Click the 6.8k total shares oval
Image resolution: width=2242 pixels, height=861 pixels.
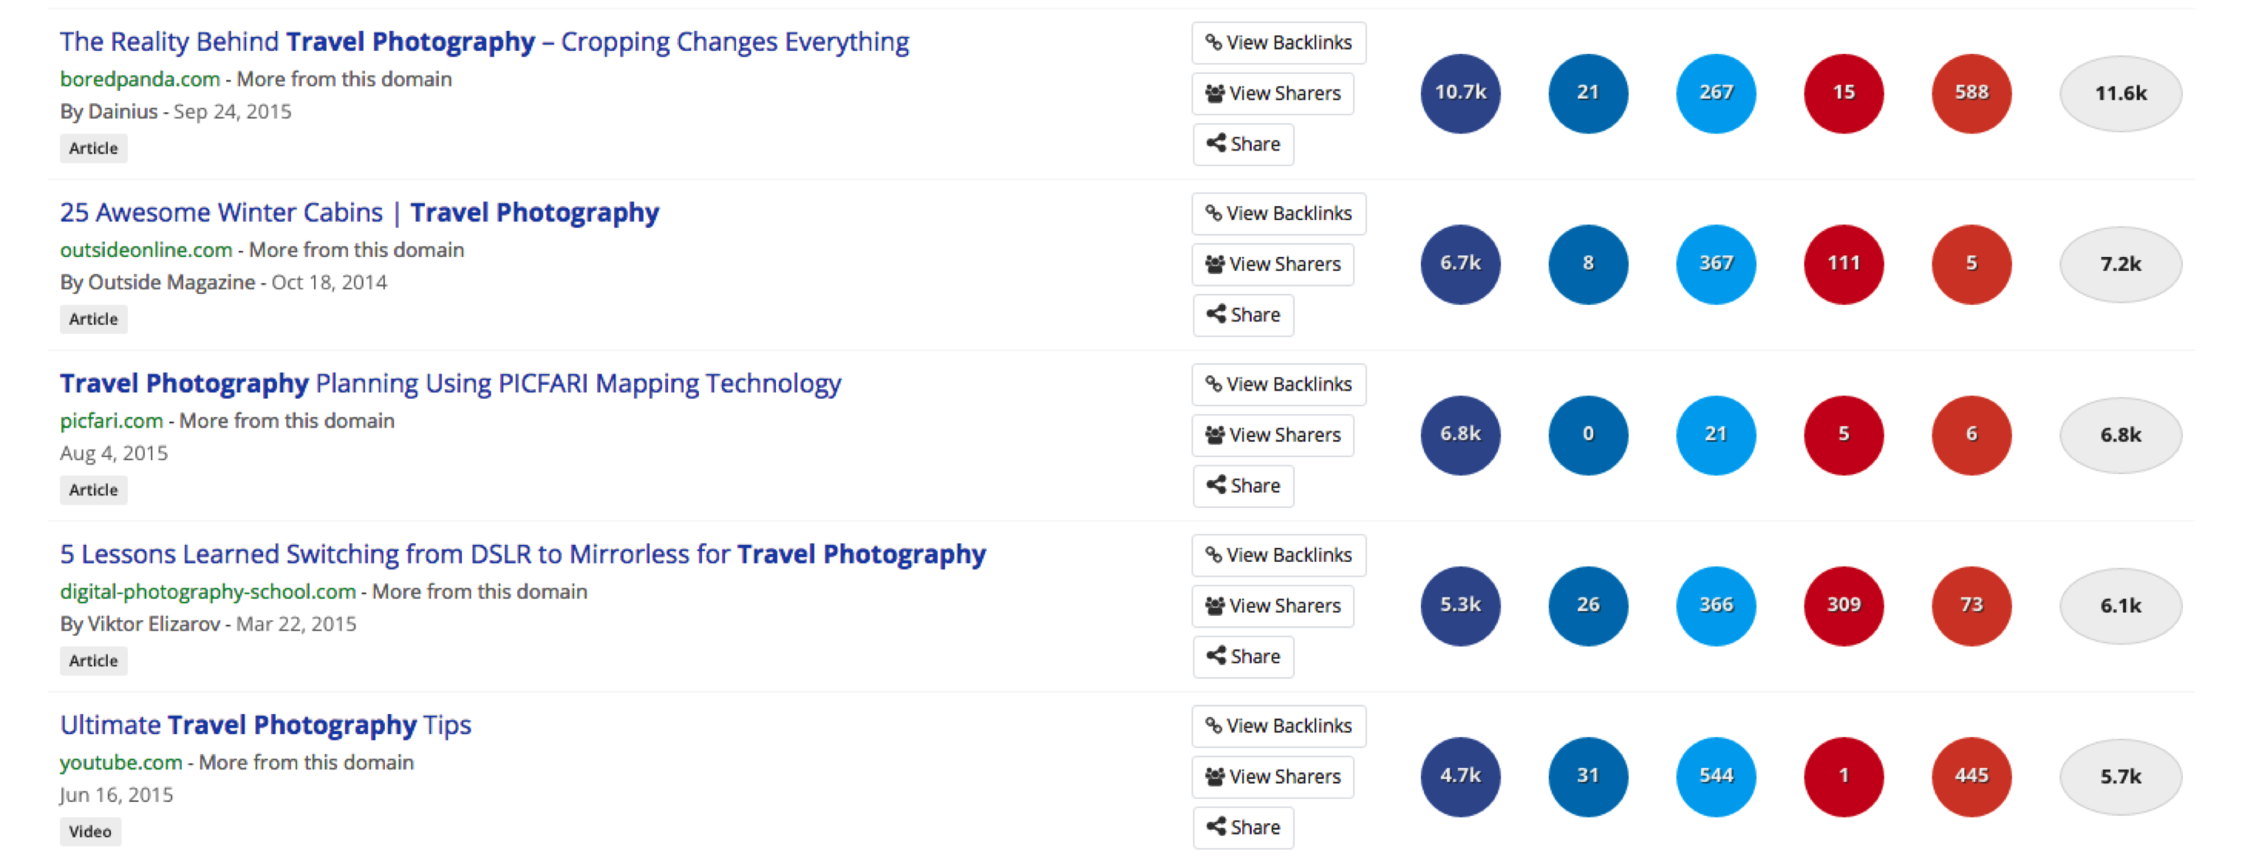[x=2120, y=435]
